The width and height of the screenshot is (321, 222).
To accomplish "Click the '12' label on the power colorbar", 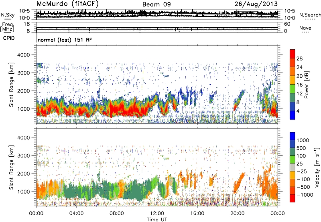I will (299, 94).
